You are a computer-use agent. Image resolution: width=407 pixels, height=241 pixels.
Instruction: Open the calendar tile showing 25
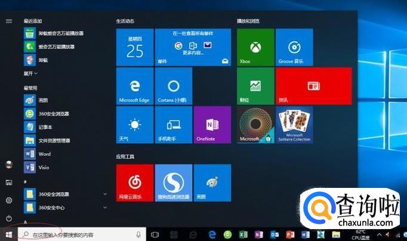[x=134, y=47]
